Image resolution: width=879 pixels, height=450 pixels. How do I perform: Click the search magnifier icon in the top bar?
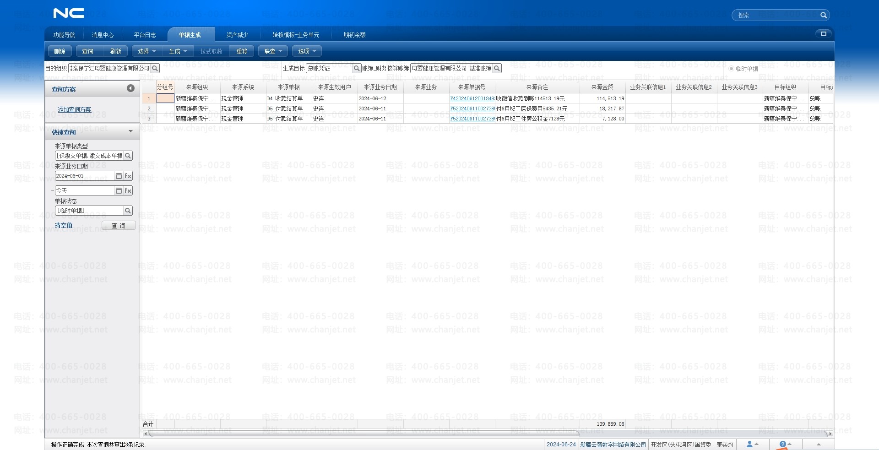(823, 15)
